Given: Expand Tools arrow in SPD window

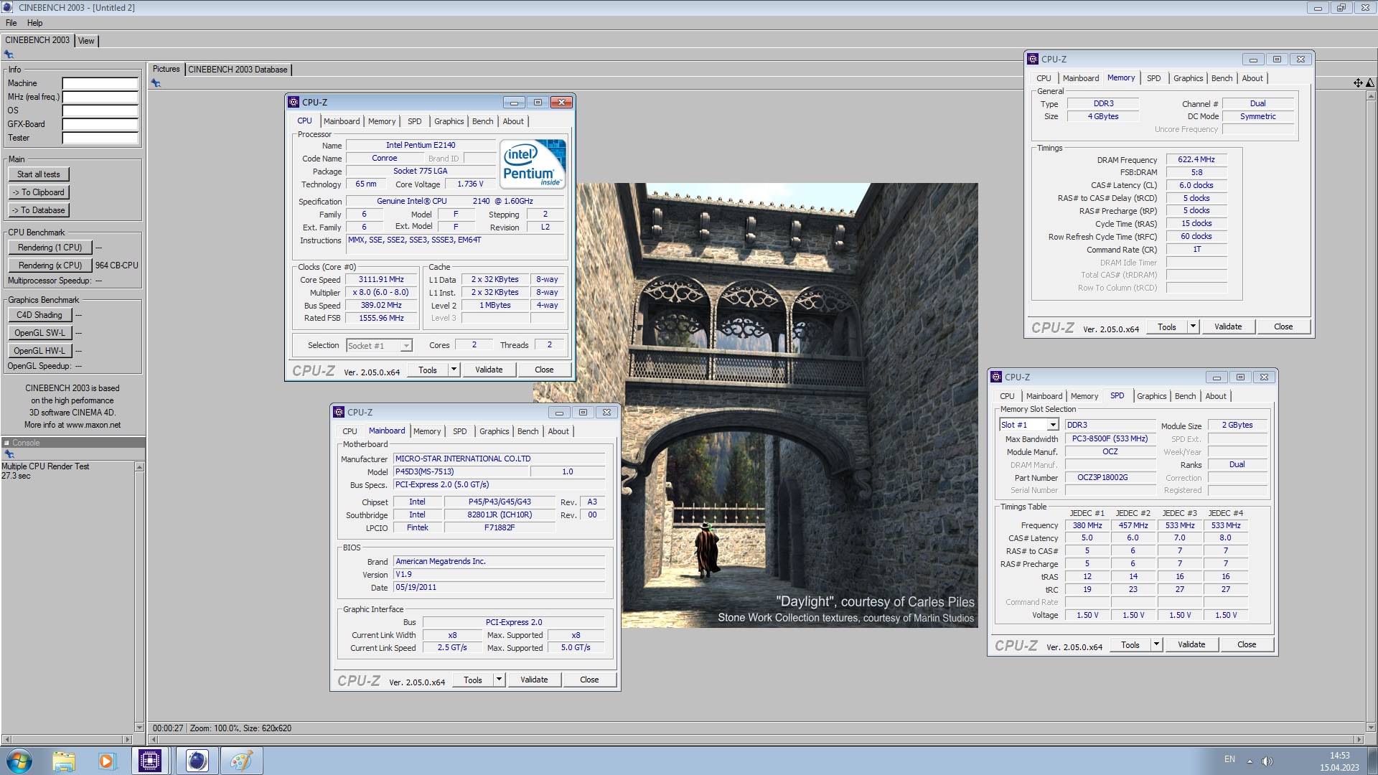Looking at the screenshot, I should coord(1156,644).
